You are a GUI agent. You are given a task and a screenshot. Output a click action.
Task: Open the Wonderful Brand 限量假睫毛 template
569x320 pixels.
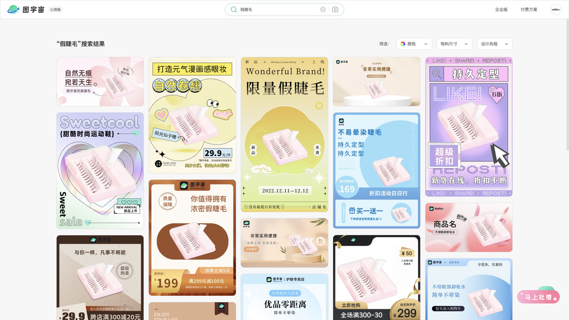coord(284,135)
